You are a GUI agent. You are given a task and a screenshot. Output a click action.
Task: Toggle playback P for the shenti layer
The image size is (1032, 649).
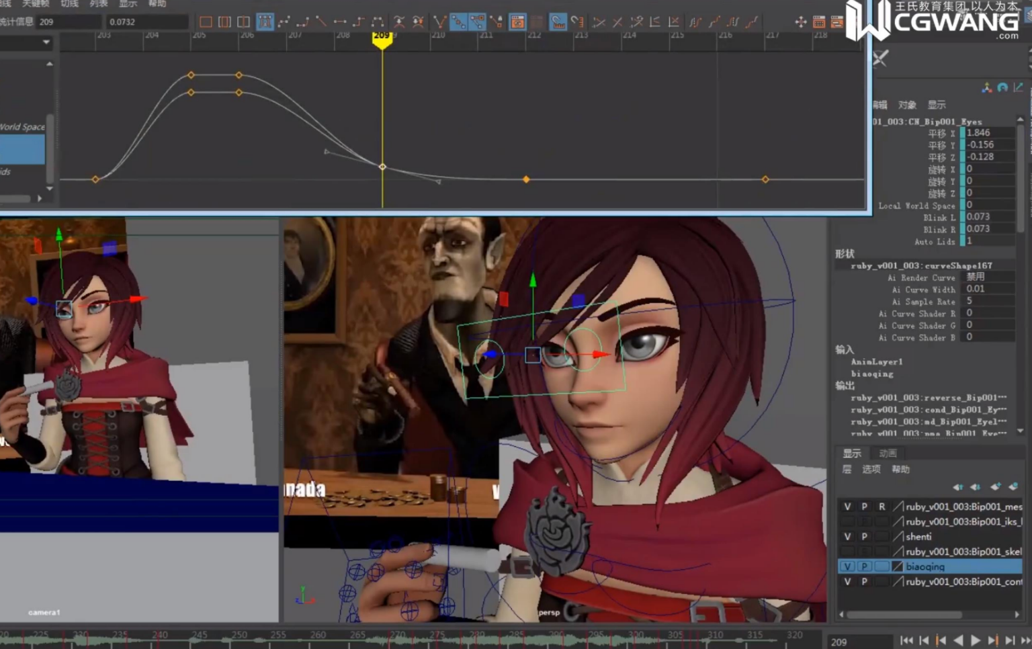pos(865,537)
